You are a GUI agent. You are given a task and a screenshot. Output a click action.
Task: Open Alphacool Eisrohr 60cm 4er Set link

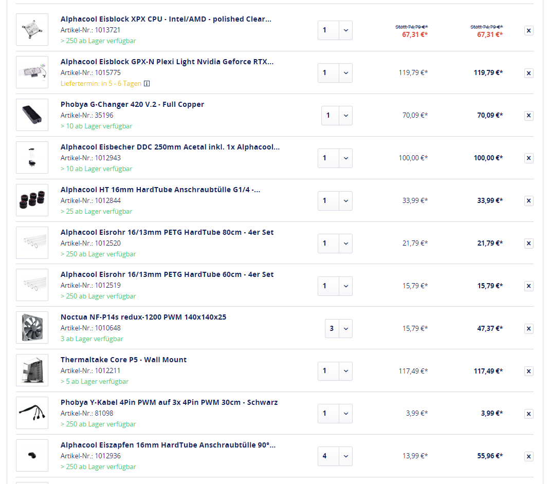167,274
